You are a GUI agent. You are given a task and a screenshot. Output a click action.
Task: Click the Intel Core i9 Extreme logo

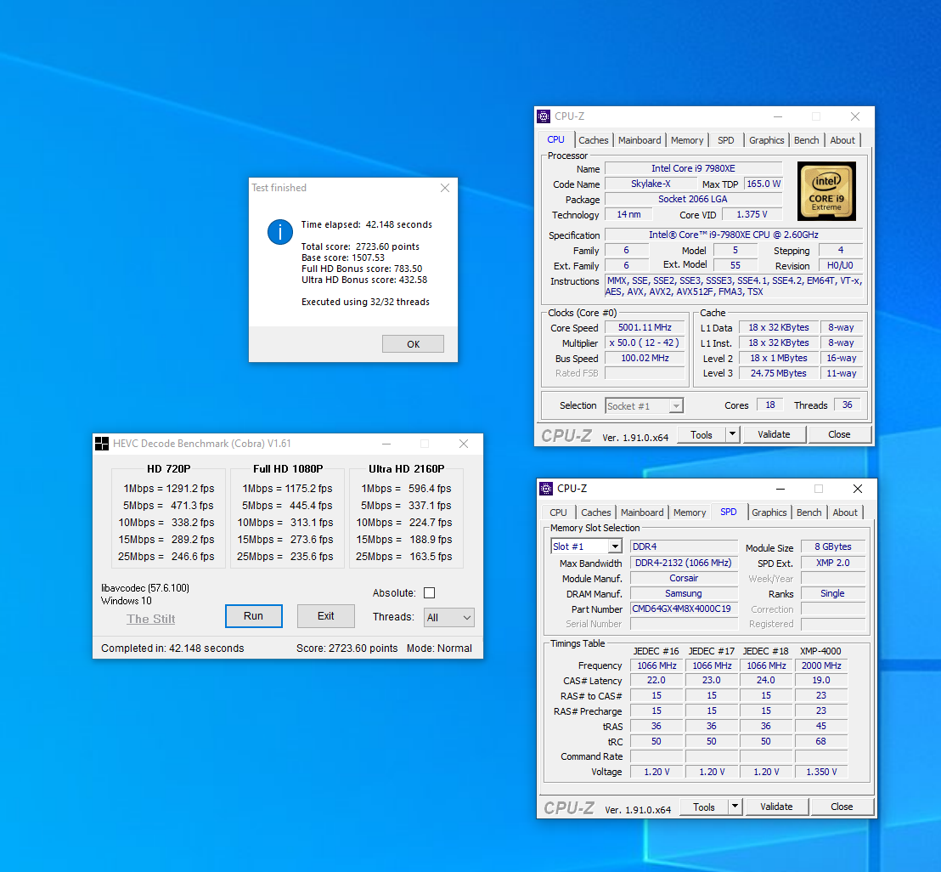pos(826,191)
